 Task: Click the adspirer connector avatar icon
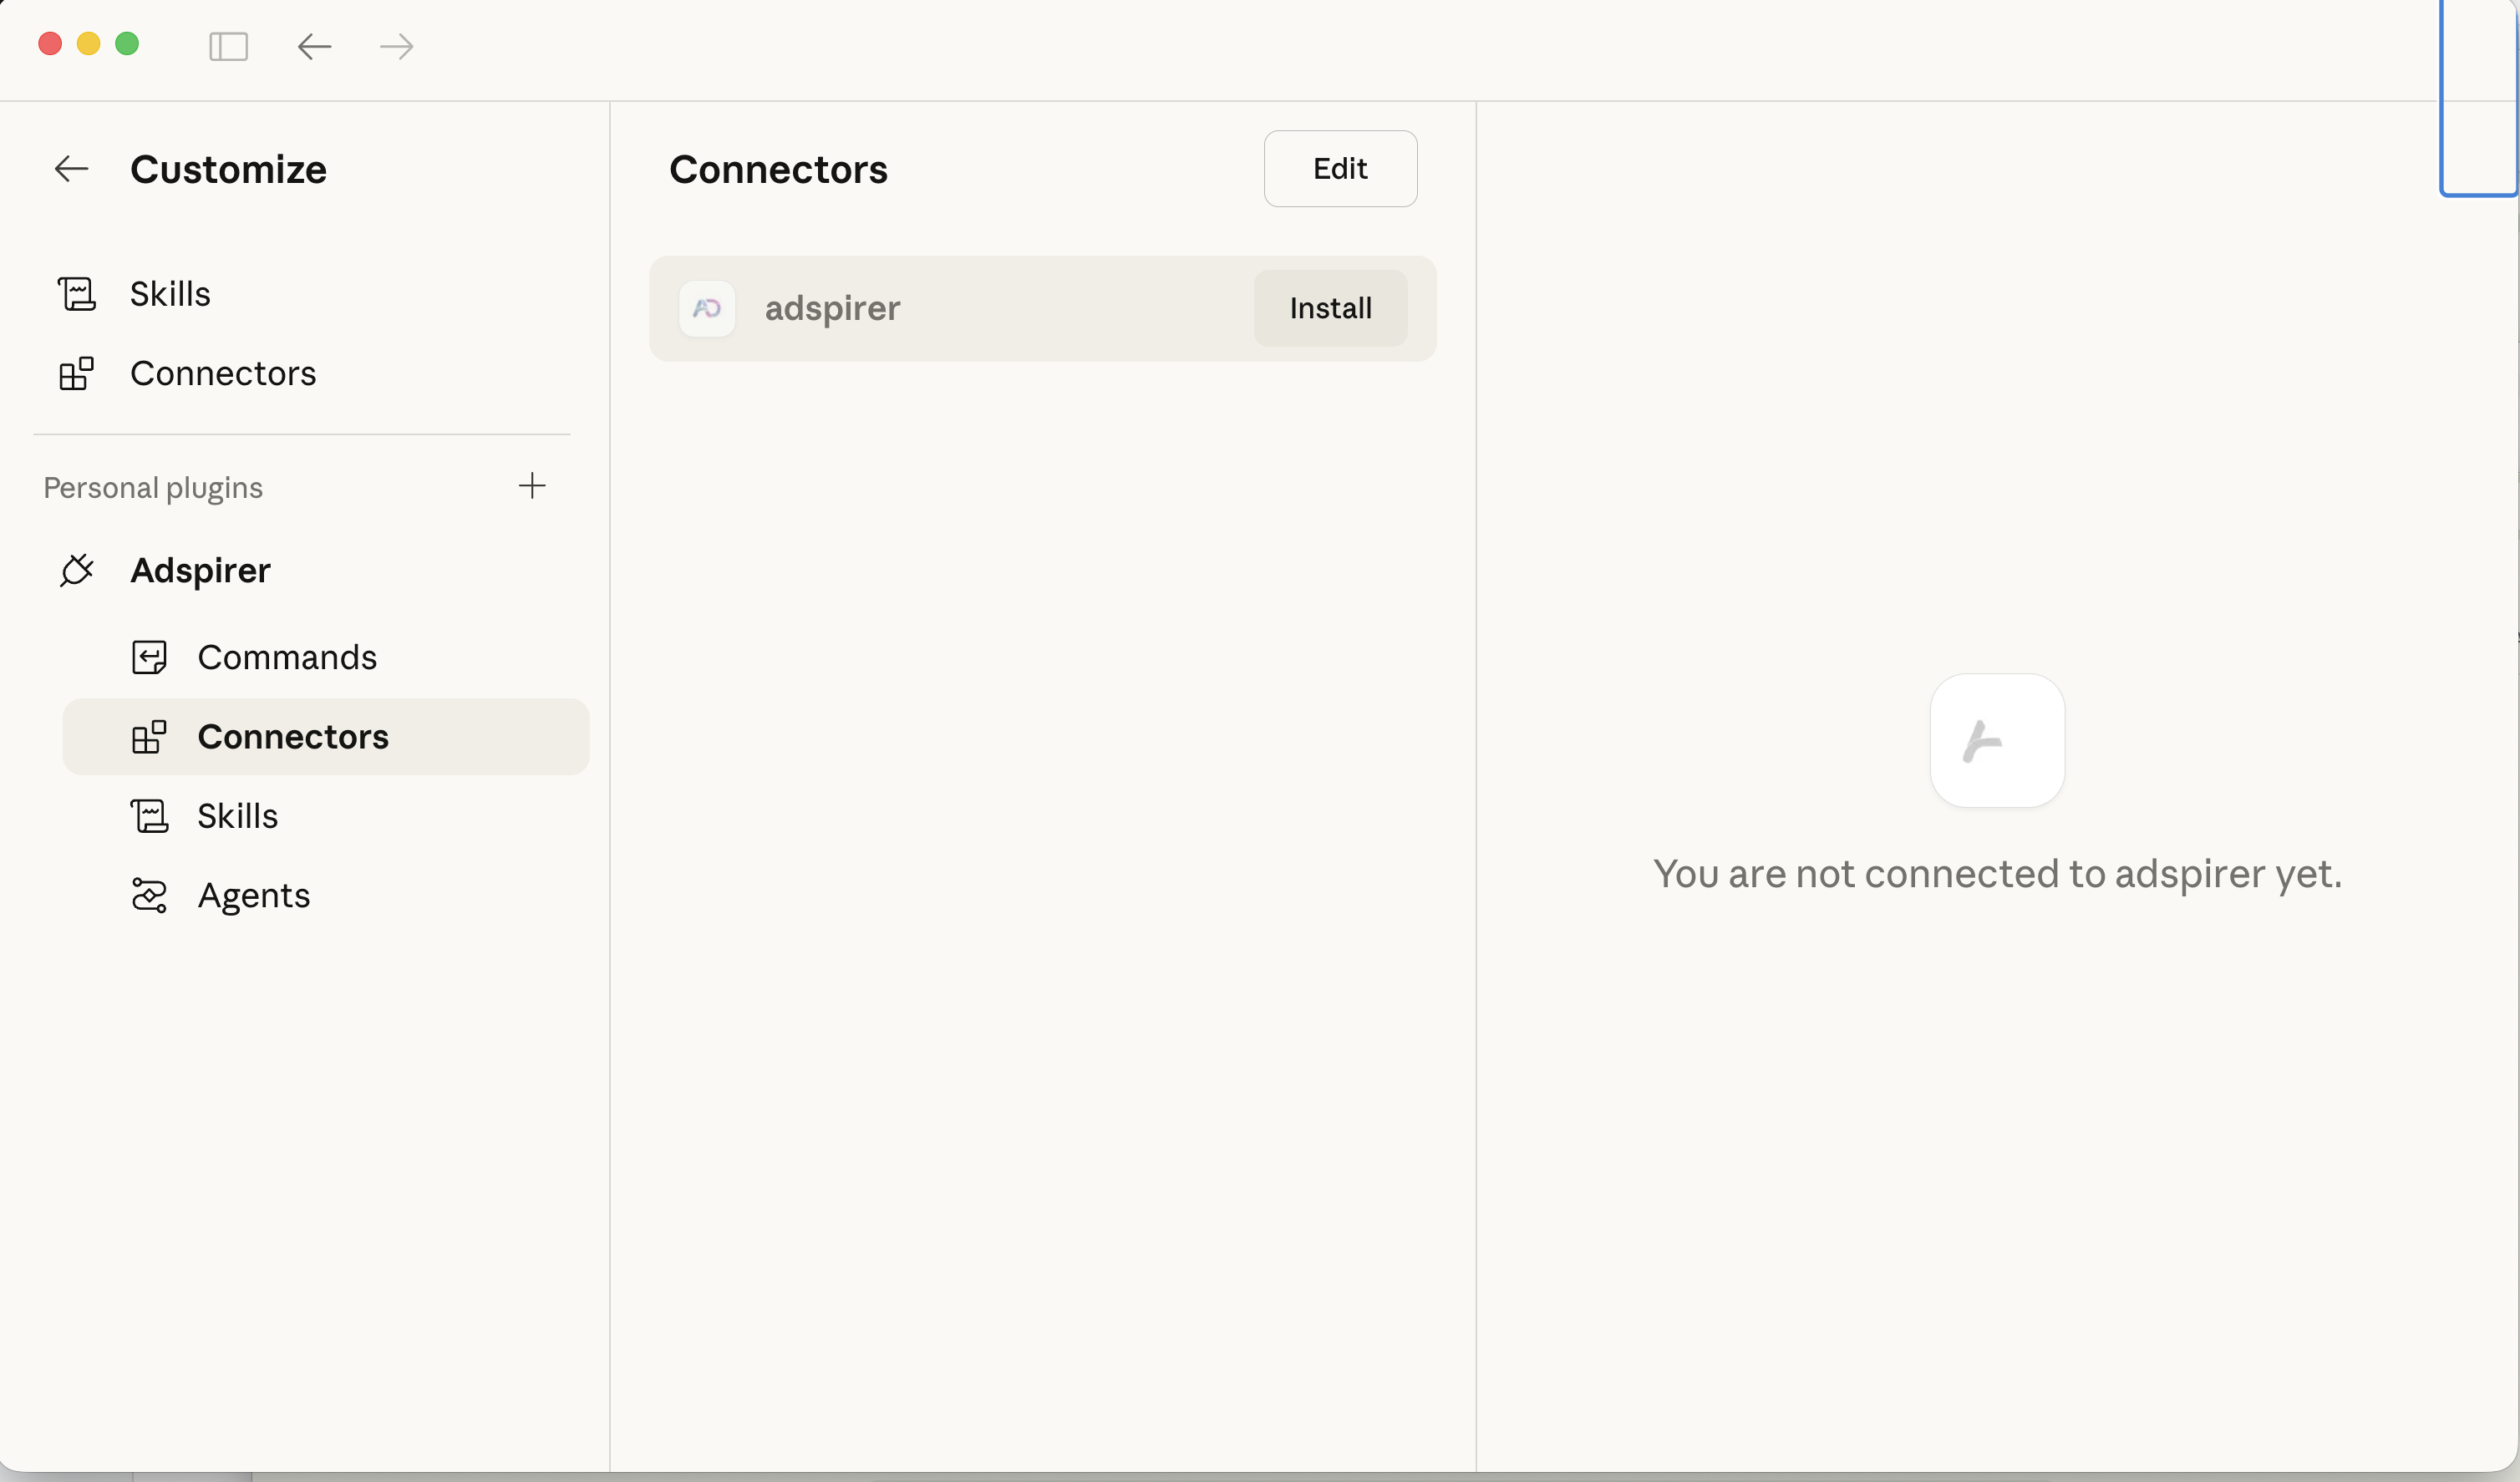pos(707,308)
